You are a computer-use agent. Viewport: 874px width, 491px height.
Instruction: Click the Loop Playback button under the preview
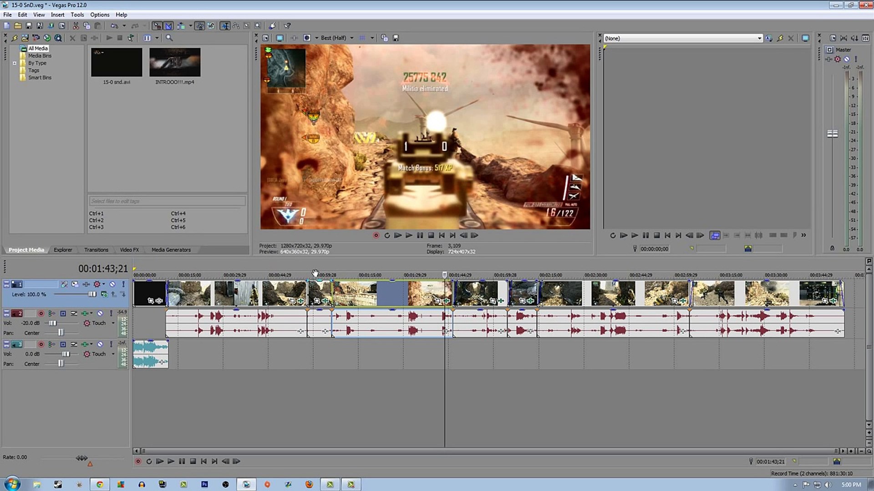tap(387, 235)
